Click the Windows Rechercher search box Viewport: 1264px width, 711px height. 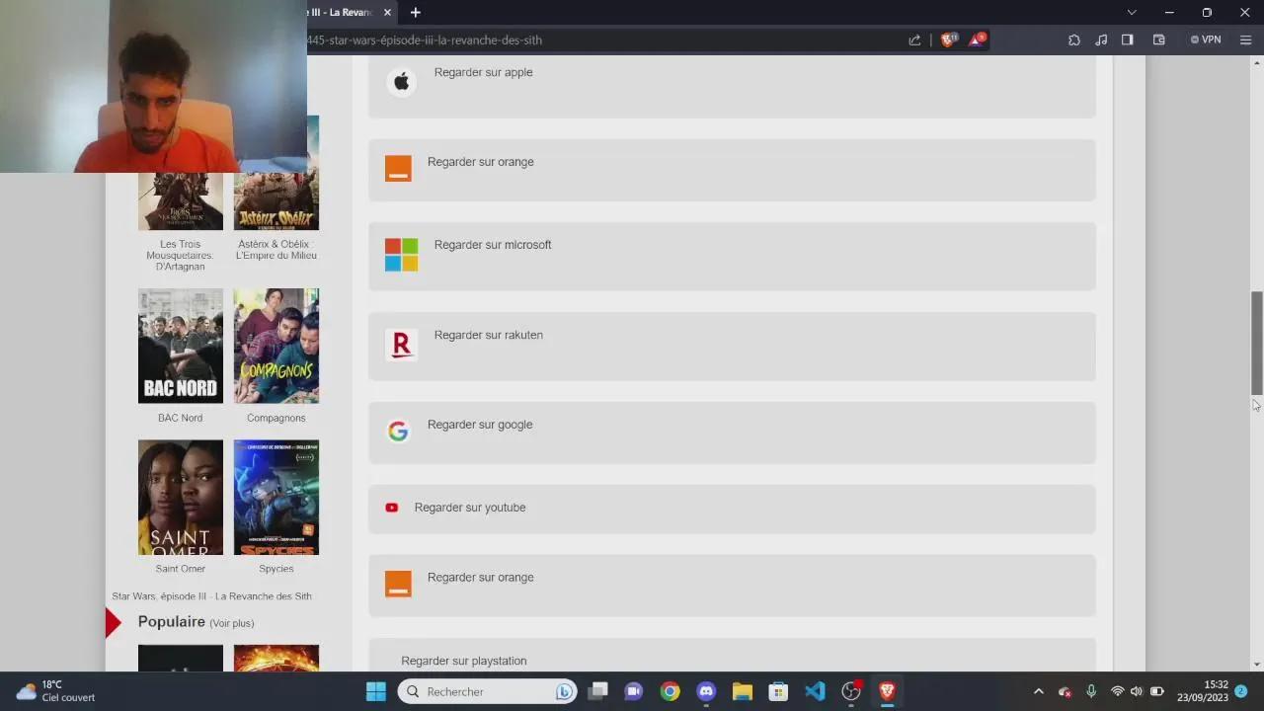tap(488, 691)
